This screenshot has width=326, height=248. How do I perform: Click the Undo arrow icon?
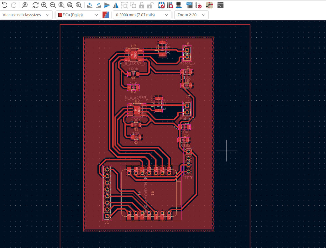point(5,5)
